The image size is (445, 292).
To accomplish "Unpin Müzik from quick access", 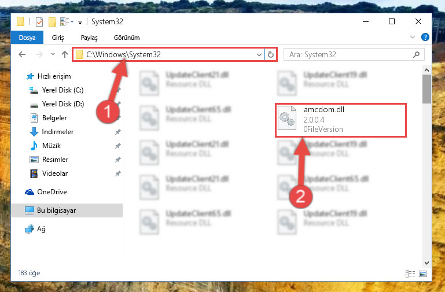I will point(118,146).
